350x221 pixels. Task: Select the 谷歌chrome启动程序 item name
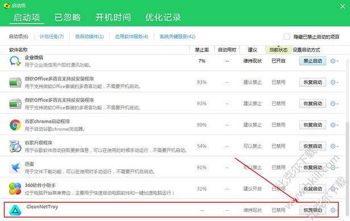(x=47, y=122)
